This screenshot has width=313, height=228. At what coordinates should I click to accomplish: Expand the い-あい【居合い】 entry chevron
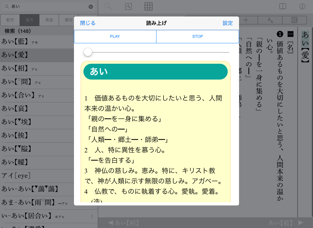(x=92, y=216)
